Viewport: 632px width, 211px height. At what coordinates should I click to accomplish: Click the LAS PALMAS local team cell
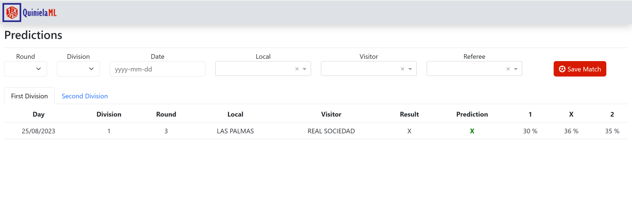(x=235, y=131)
